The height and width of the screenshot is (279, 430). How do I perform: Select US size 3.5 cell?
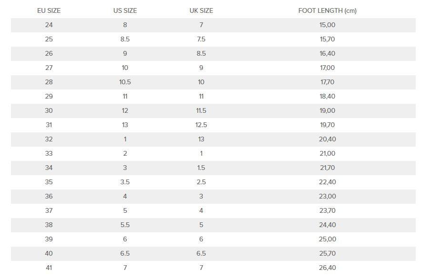125,182
